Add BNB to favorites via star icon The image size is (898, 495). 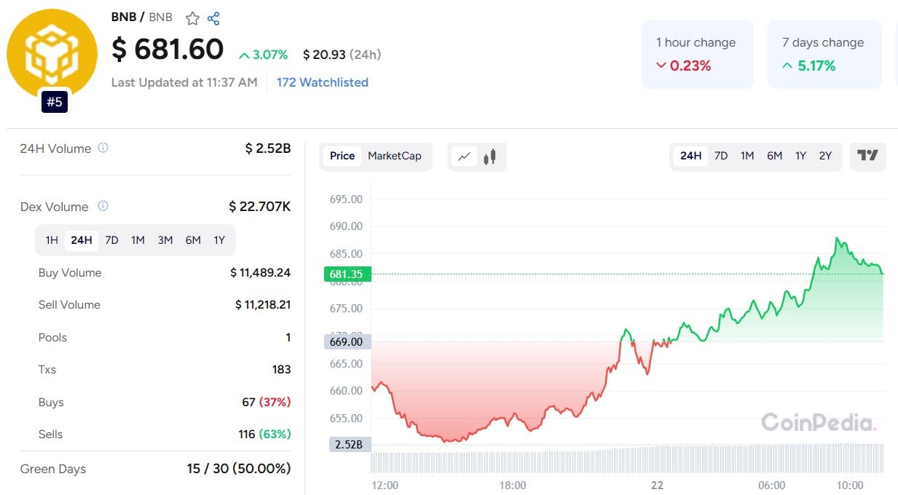click(x=192, y=17)
